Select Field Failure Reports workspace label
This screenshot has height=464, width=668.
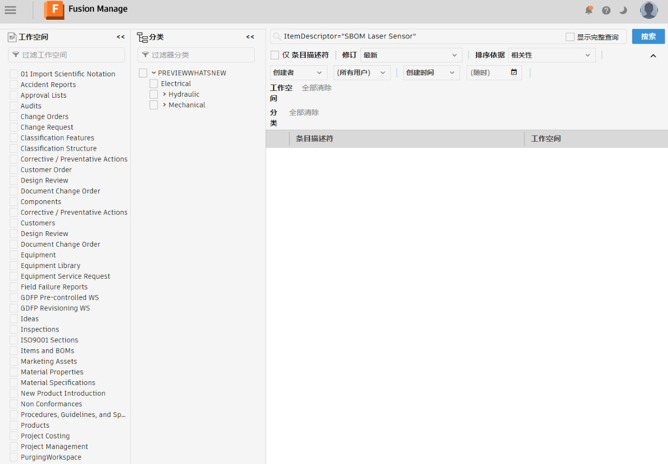pyautogui.click(x=54, y=287)
